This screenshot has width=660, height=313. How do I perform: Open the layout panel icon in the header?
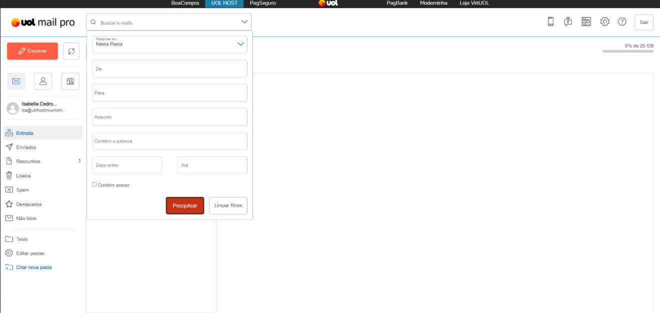(586, 21)
